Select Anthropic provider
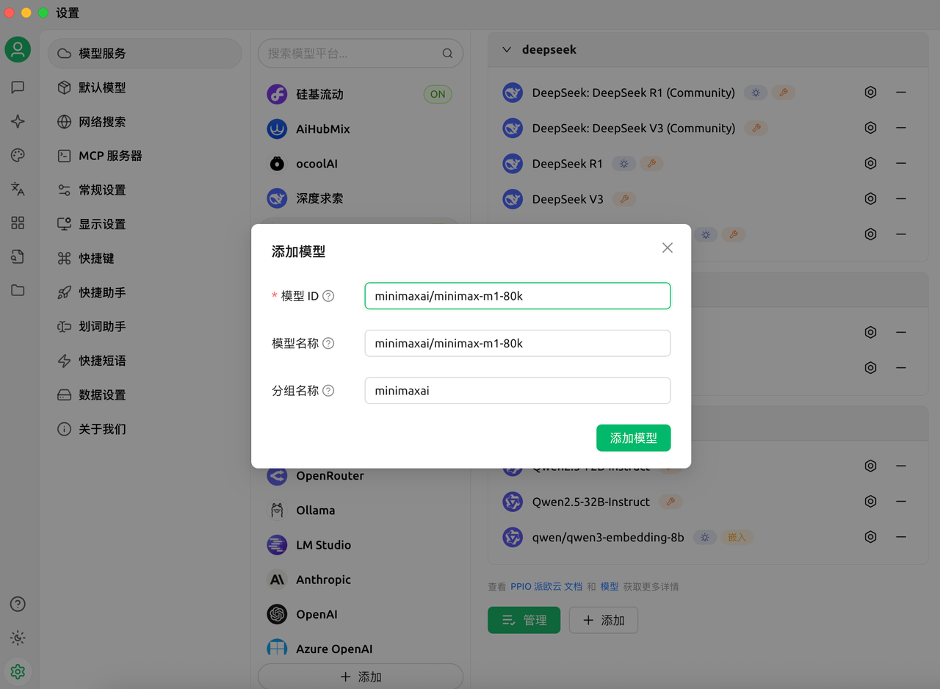The height and width of the screenshot is (689, 940). (360, 580)
